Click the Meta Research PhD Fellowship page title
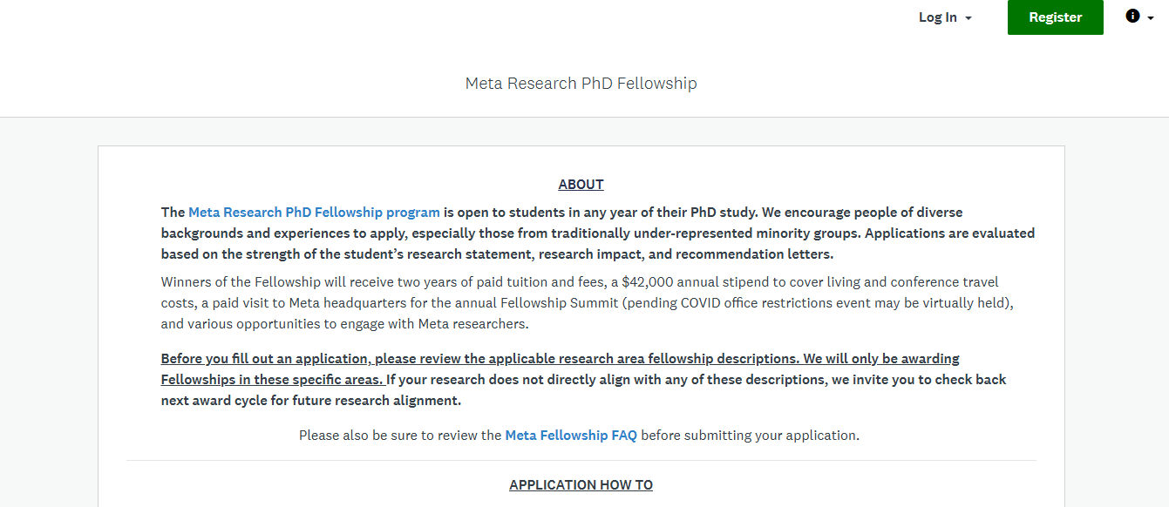1169x507 pixels. (581, 83)
